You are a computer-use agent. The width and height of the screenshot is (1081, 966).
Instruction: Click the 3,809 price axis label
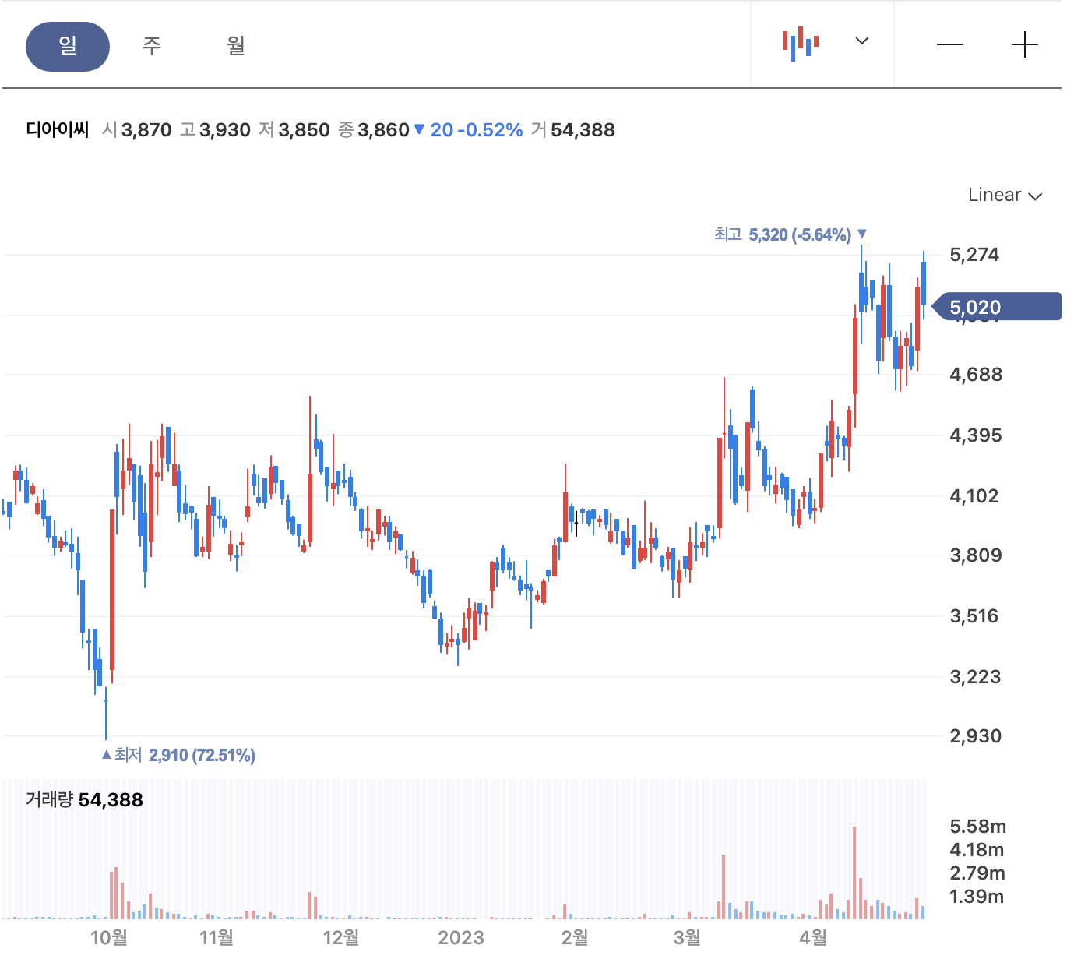976,555
